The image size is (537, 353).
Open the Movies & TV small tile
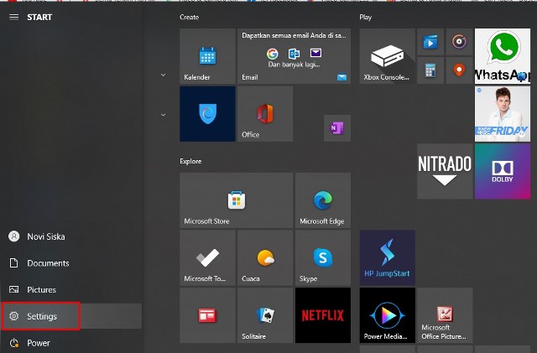click(x=430, y=42)
